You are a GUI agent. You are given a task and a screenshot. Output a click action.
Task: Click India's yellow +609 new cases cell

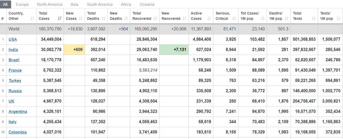[74, 50]
